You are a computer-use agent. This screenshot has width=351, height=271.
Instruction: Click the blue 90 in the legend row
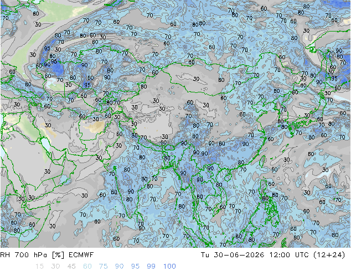pos(119,267)
